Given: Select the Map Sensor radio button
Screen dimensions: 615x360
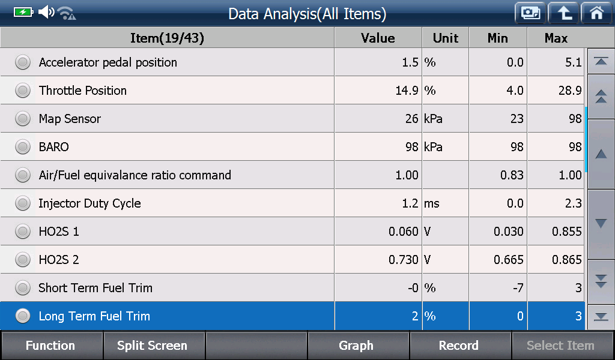Looking at the screenshot, I should [x=23, y=119].
